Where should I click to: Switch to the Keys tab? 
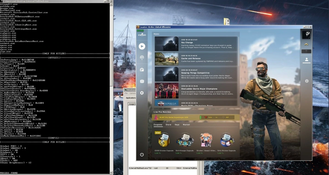point(177,125)
